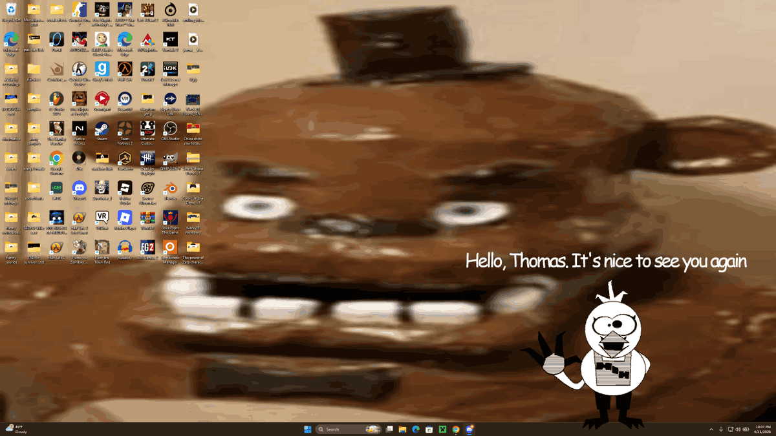This screenshot has height=436, width=776.
Task: Open Kontakt desktop shortcut
Action: pos(170,42)
